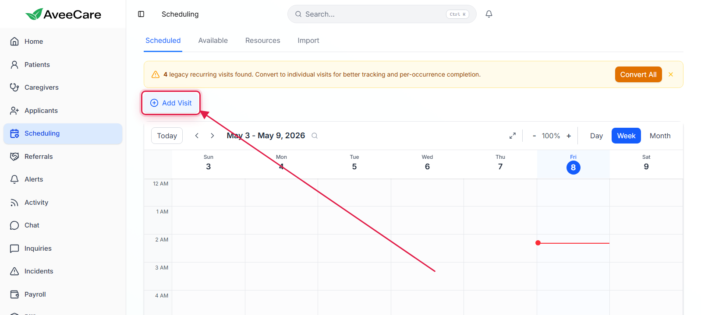Expand calendar to fullscreen
Viewport: 701px width, 315px height.
[513, 136]
